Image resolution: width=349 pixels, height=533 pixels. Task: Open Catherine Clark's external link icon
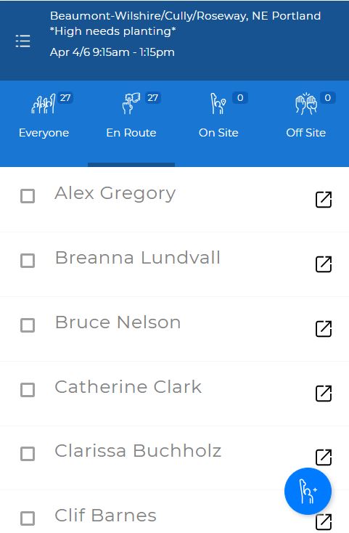pos(324,394)
